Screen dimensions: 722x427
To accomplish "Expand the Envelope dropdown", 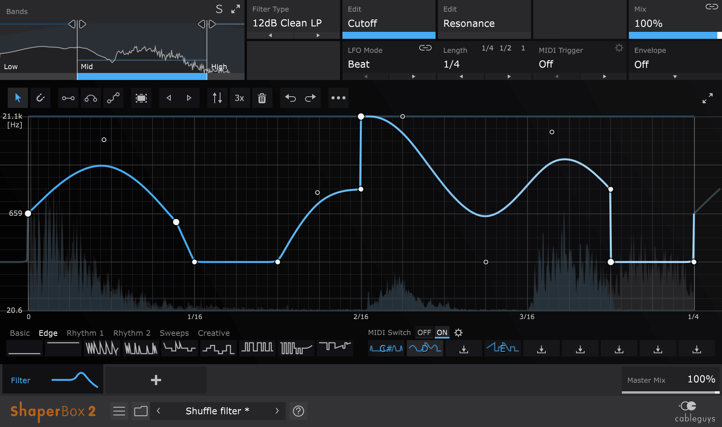I will tap(675, 76).
